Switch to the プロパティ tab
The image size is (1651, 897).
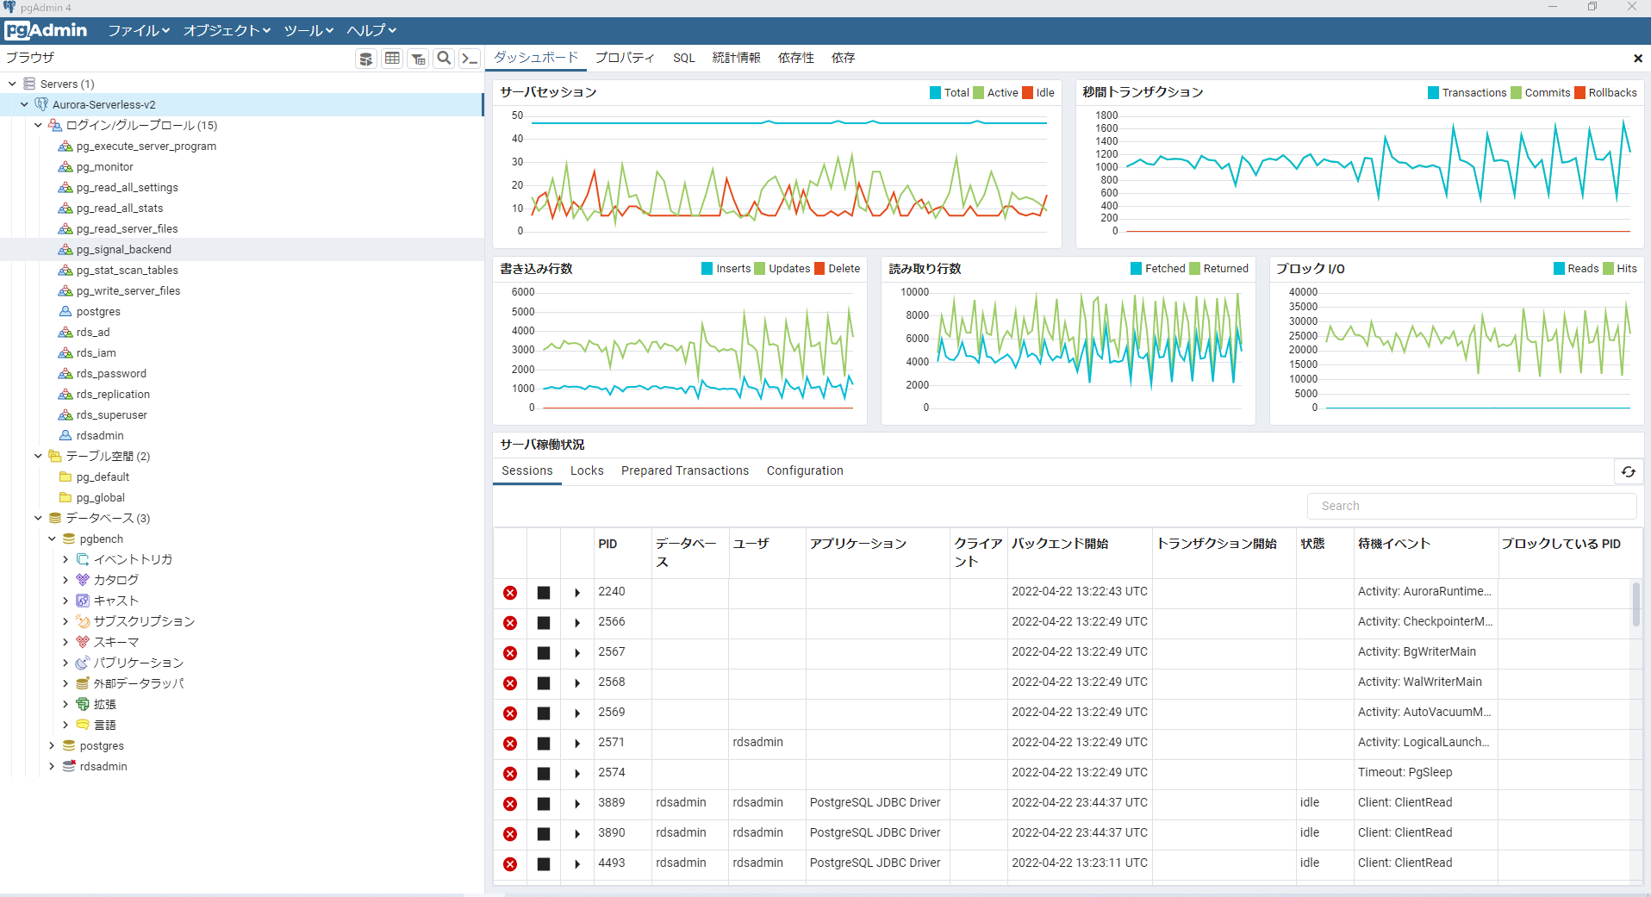click(x=625, y=58)
